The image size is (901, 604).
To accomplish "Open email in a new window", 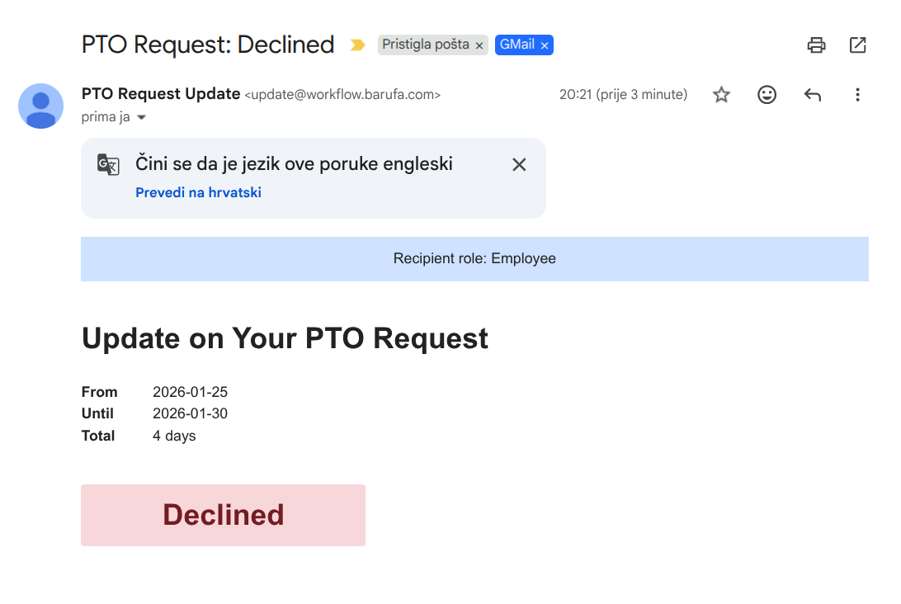I will coord(858,45).
